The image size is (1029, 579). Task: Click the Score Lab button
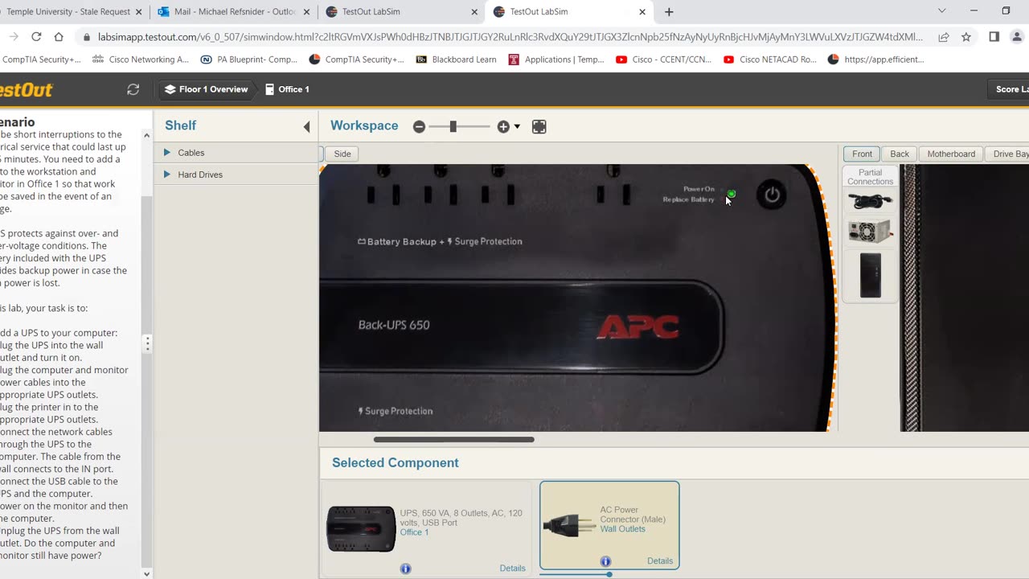[1009, 89]
